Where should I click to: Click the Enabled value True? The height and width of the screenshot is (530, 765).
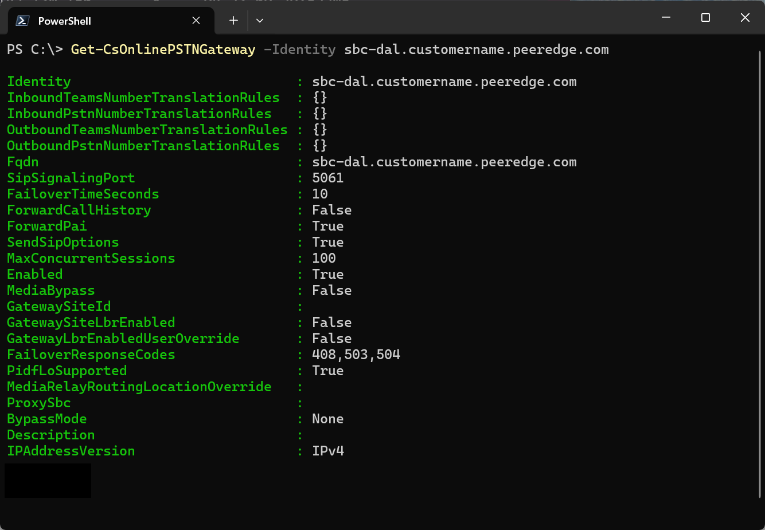click(328, 274)
